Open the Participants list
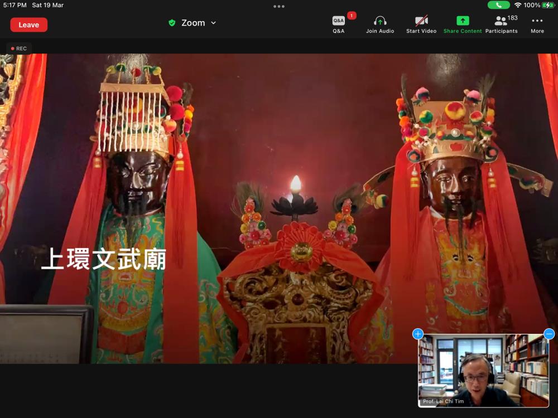Image resolution: width=558 pixels, height=418 pixels. click(502, 25)
